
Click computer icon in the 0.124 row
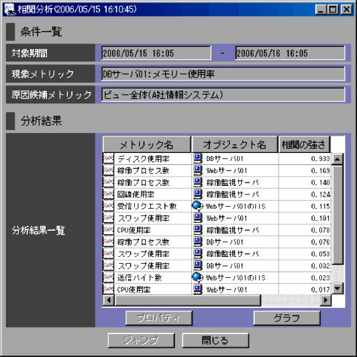[x=197, y=194]
